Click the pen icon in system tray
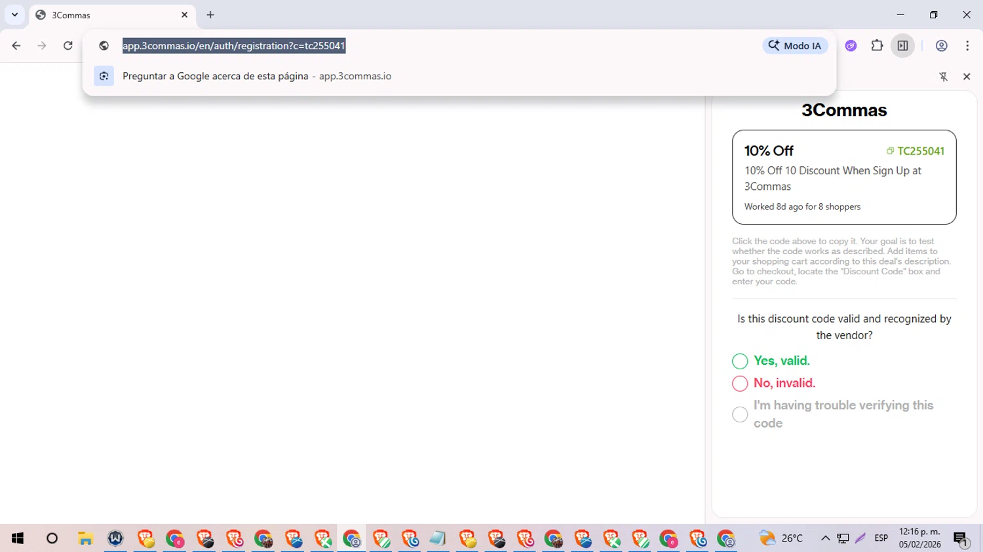The image size is (983, 552). pyautogui.click(x=860, y=538)
